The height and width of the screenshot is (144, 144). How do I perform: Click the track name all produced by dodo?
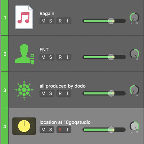pos(63,86)
